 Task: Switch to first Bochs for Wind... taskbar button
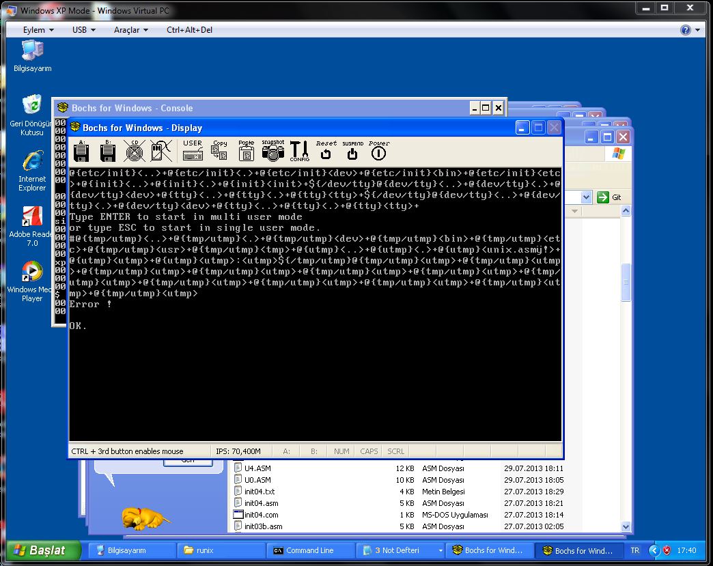pyautogui.click(x=489, y=550)
